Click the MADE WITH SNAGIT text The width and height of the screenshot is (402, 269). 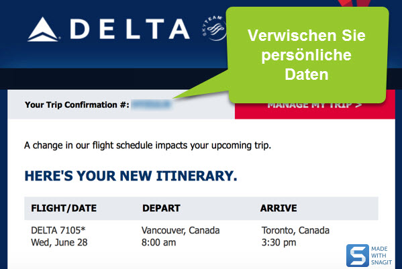(x=381, y=256)
